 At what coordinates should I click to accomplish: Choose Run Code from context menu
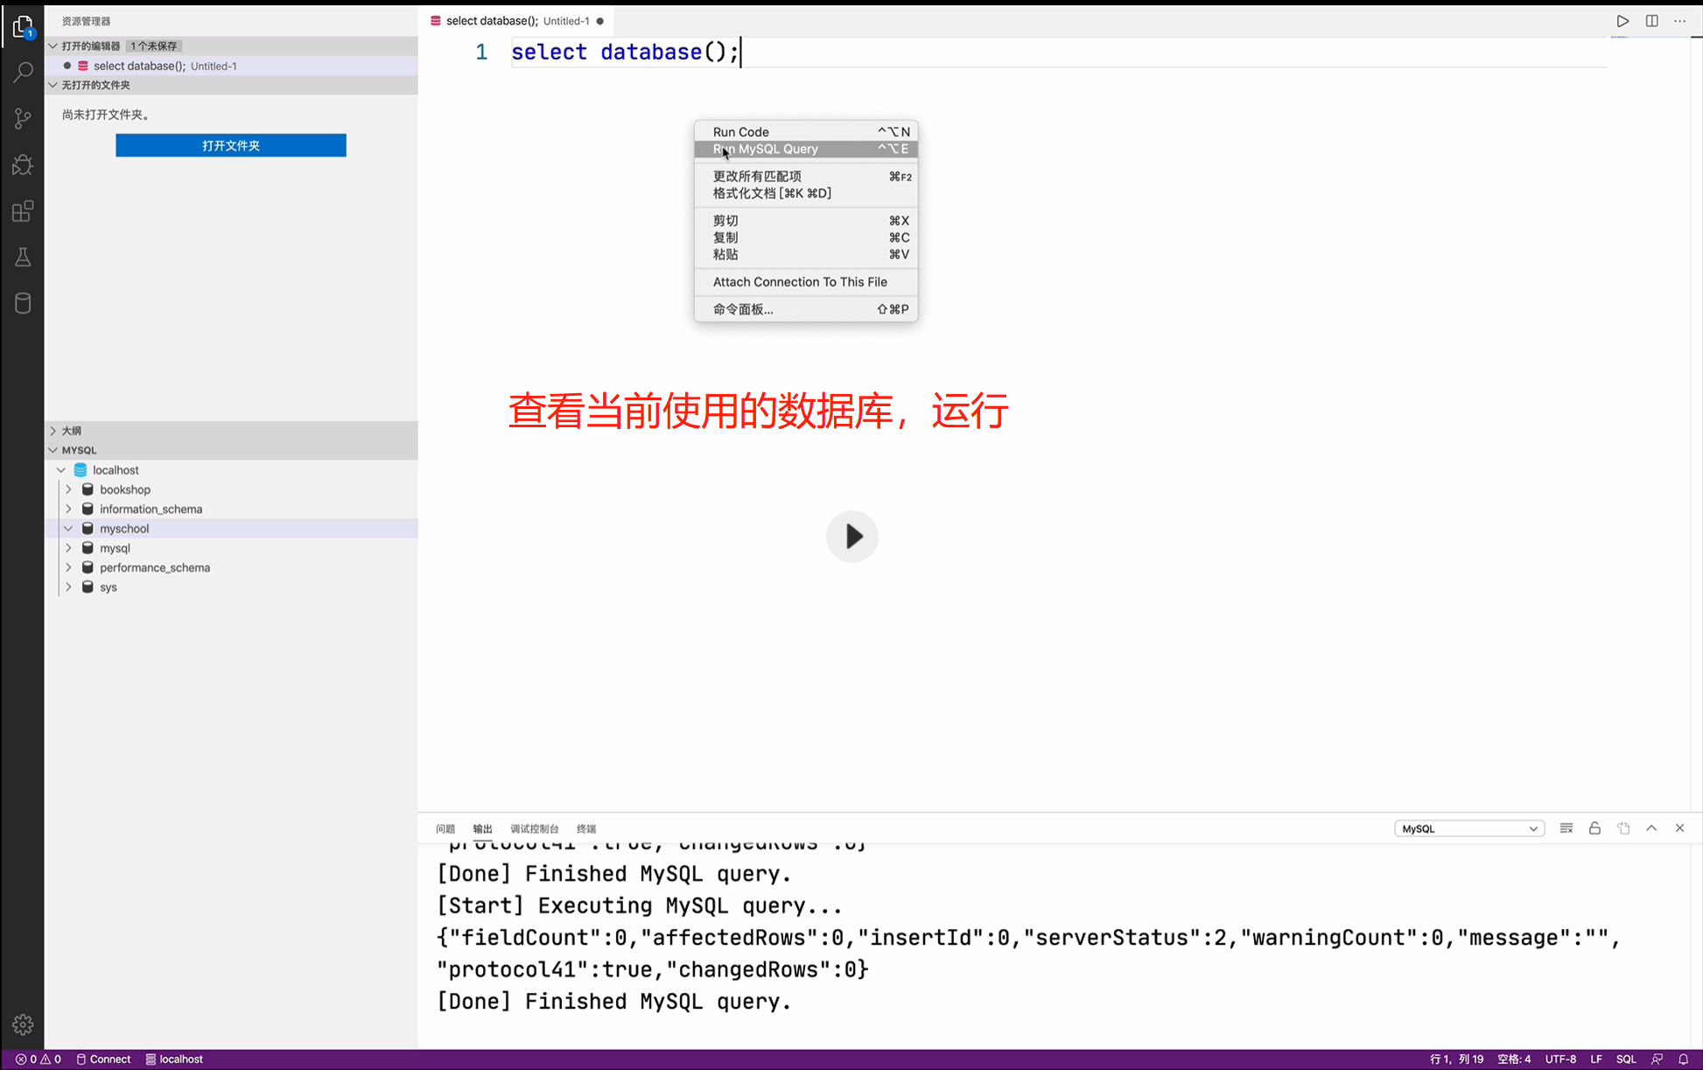point(806,132)
